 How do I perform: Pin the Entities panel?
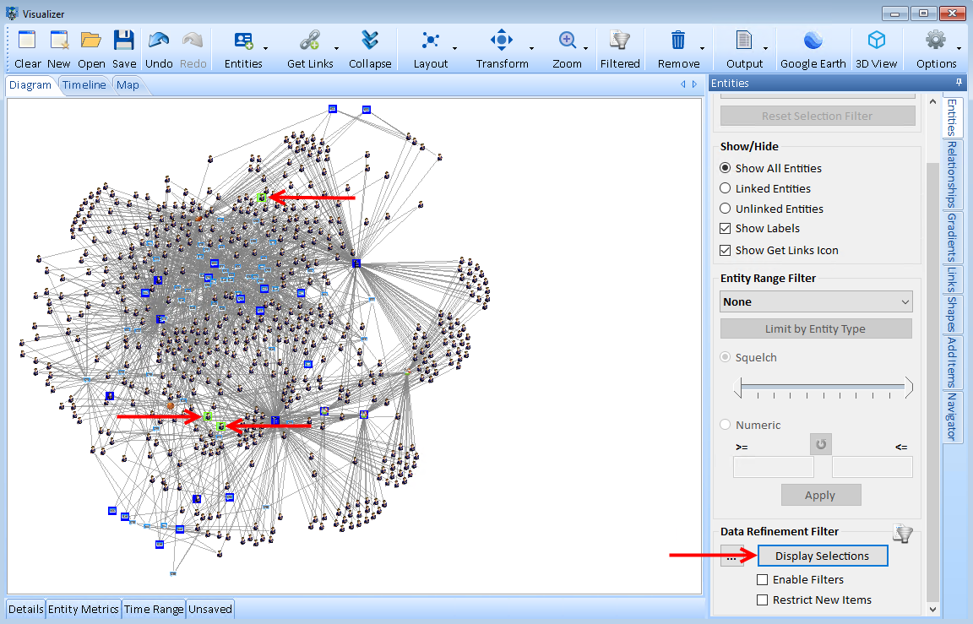tap(959, 83)
